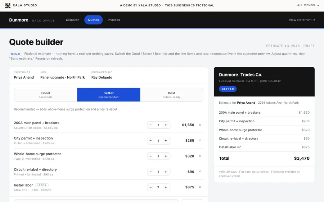The width and height of the screenshot is (324, 202).
Task: Increase Circuit re-label + directory quantity
Action: [x=166, y=172]
